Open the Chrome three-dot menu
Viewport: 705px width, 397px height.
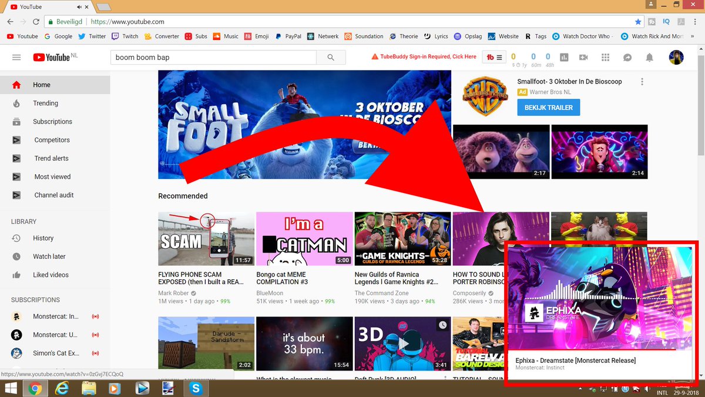tap(695, 22)
